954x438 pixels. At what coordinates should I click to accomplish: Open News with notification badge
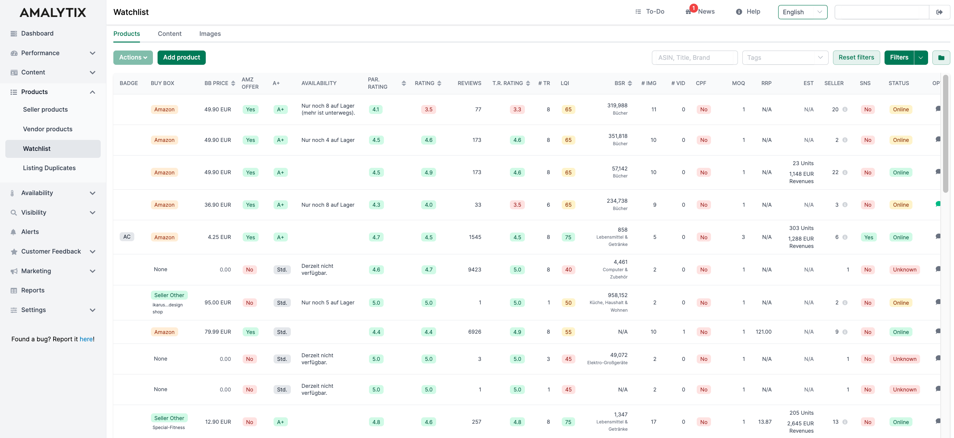point(700,12)
